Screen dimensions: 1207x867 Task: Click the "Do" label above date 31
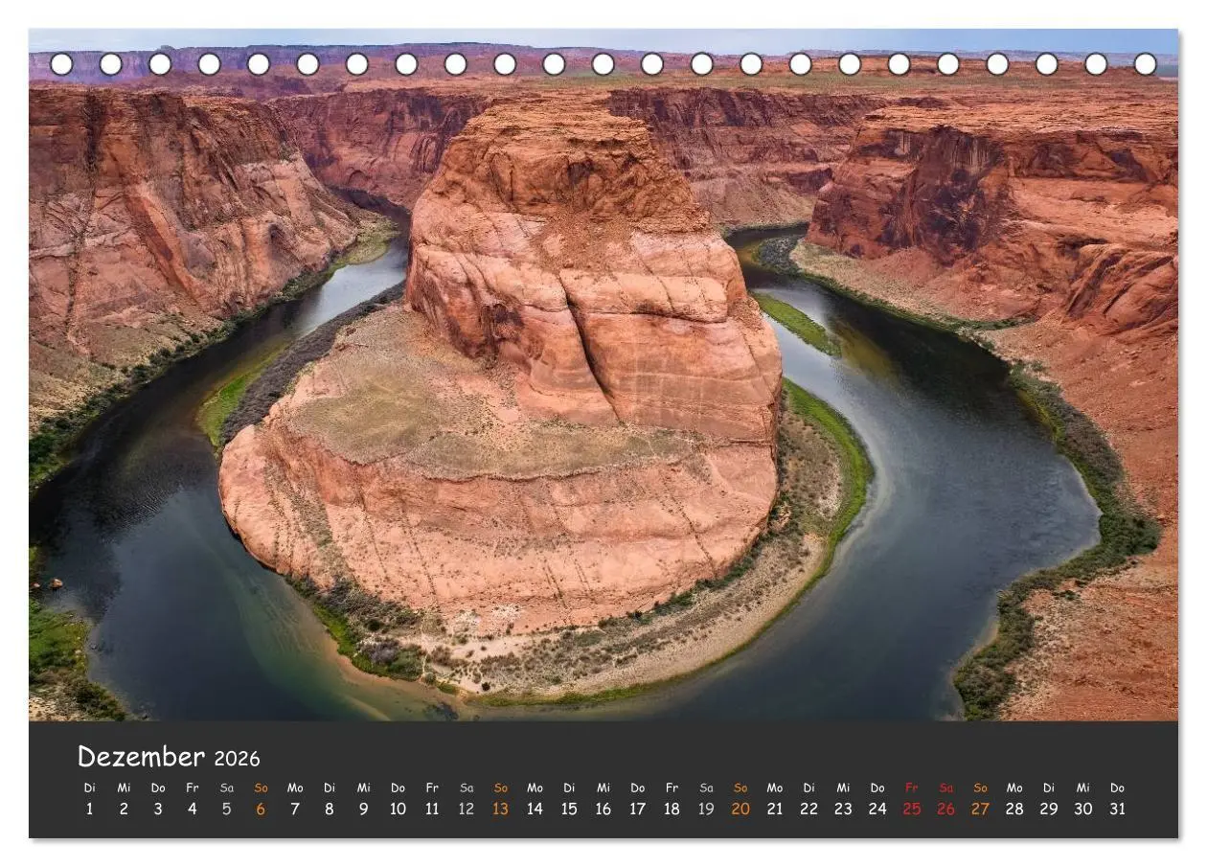1117,787
